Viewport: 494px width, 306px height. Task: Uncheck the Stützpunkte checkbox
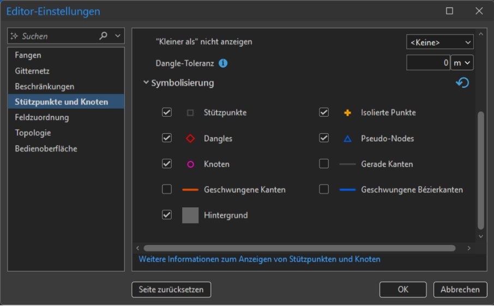pos(167,112)
